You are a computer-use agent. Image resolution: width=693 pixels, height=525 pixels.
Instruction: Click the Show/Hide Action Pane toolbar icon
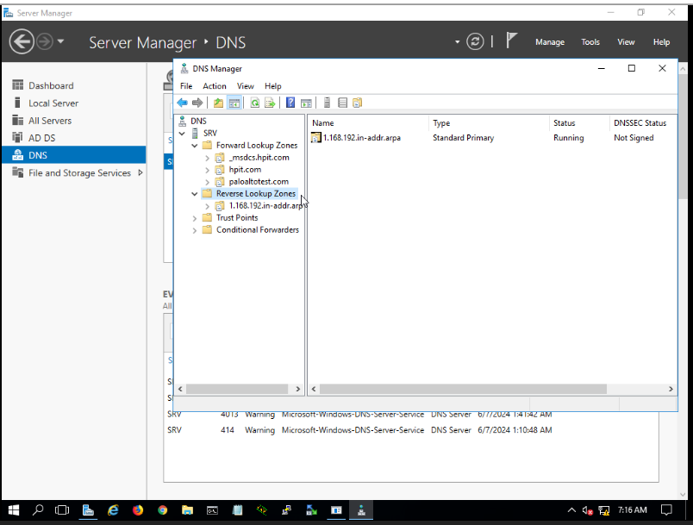(306, 103)
